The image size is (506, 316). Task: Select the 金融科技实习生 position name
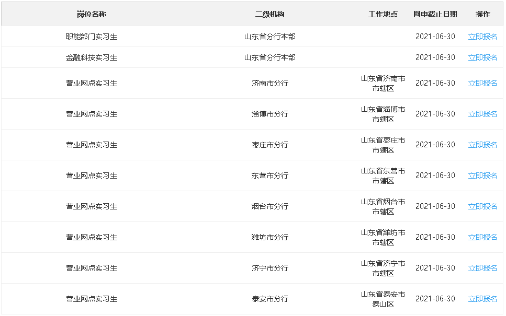tap(92, 57)
